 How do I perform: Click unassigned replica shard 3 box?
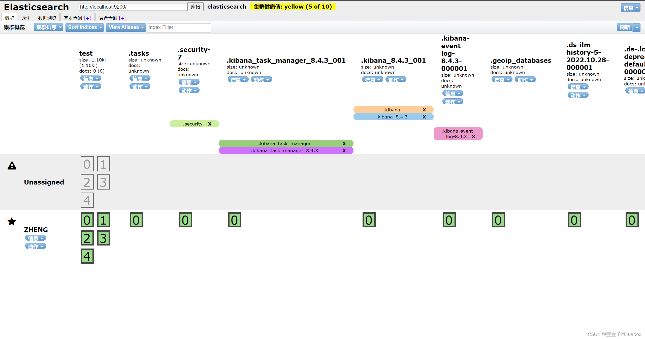(103, 182)
